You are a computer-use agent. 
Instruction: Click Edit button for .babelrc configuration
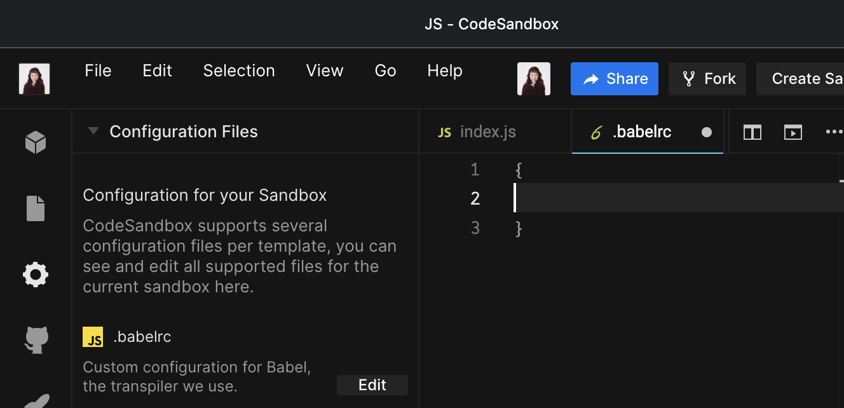(x=372, y=384)
